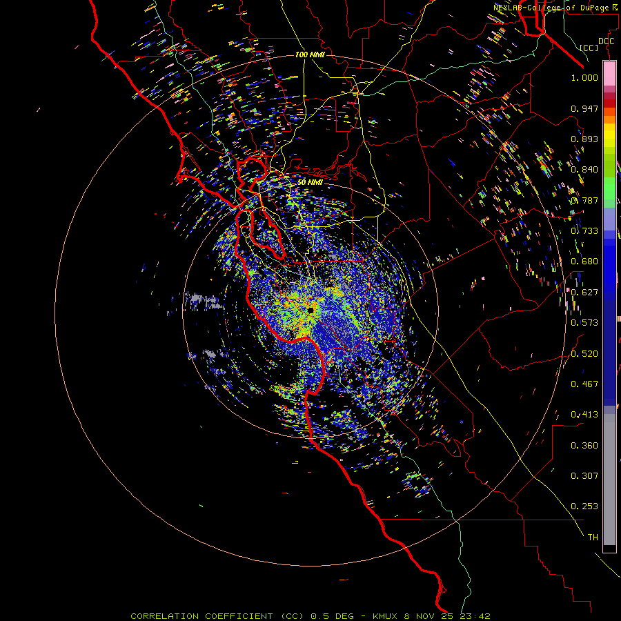Click the "8 NOV 25" date text

(429, 616)
